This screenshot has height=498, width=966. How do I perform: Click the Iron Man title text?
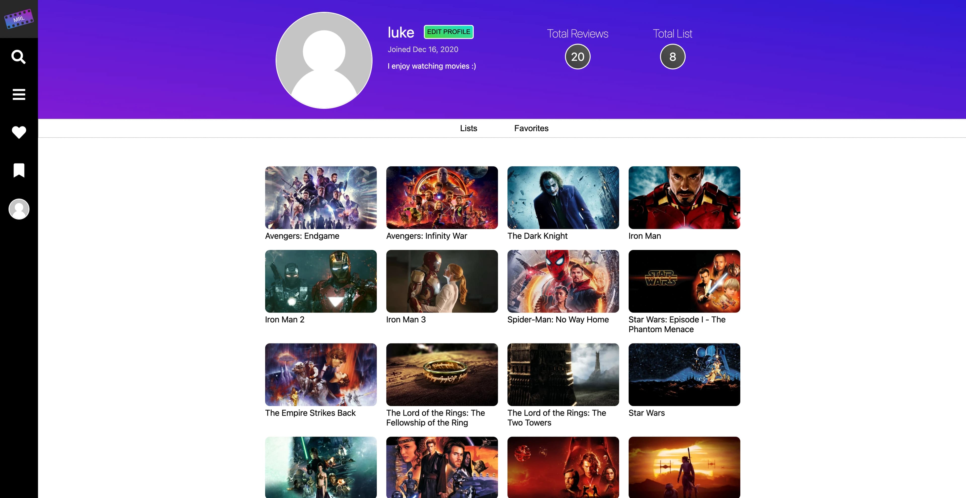tap(645, 236)
